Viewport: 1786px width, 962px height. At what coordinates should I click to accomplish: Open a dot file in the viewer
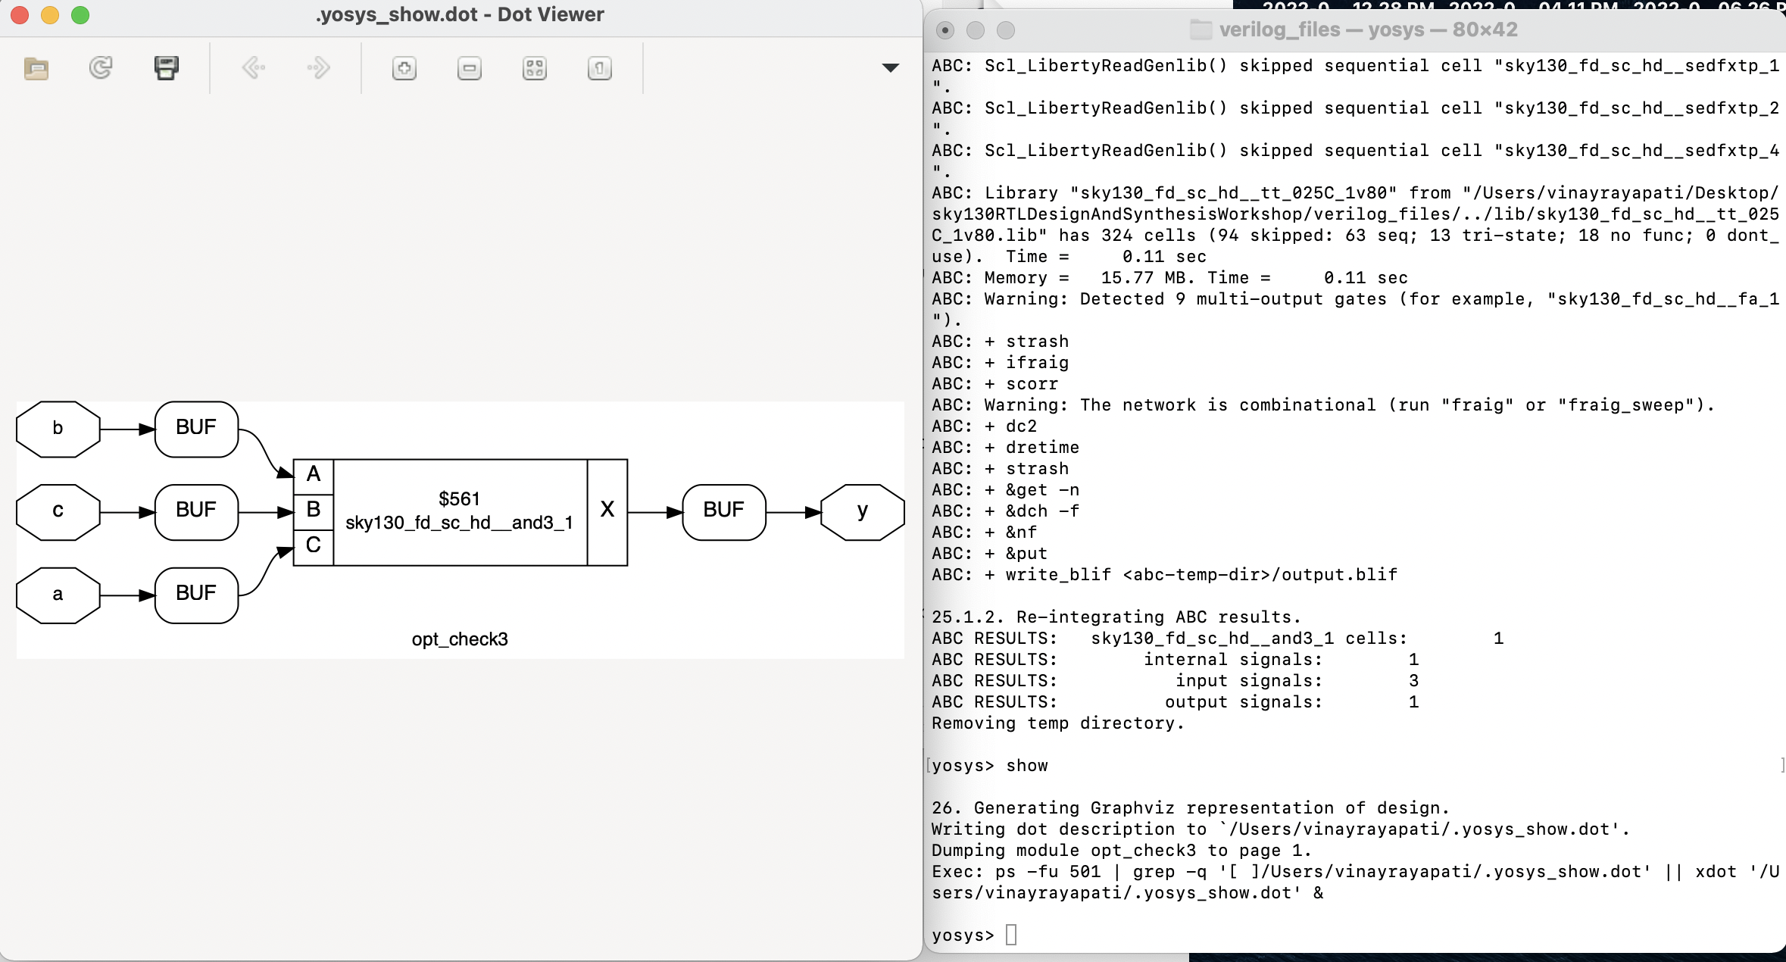pos(36,68)
